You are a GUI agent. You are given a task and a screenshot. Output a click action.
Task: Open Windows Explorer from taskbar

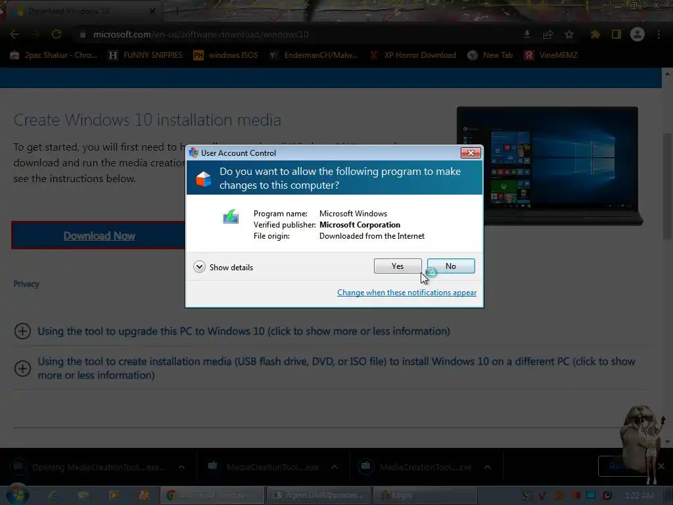(x=83, y=496)
